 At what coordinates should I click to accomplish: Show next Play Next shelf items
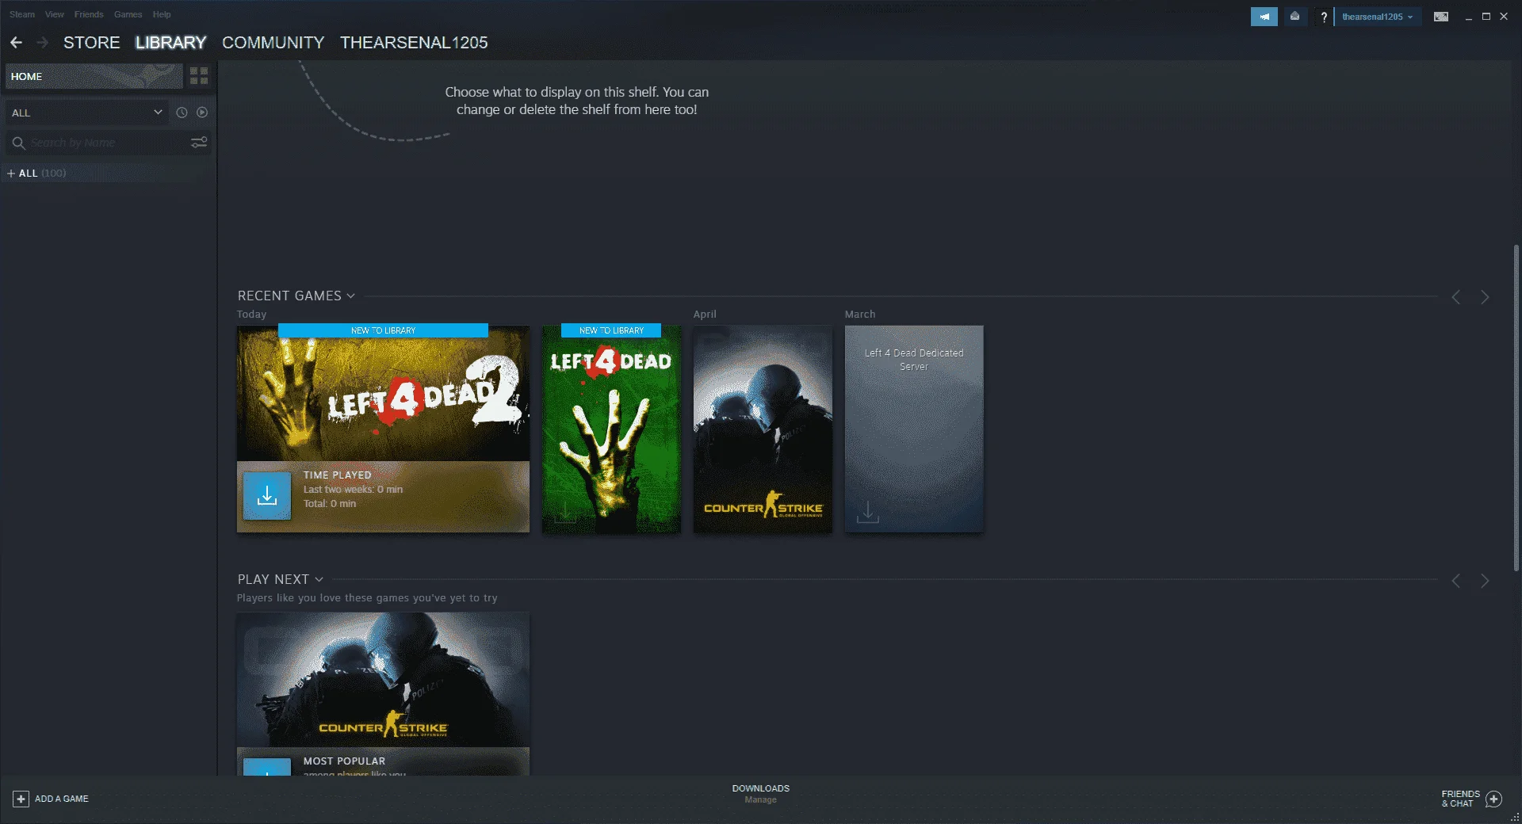pos(1485,581)
